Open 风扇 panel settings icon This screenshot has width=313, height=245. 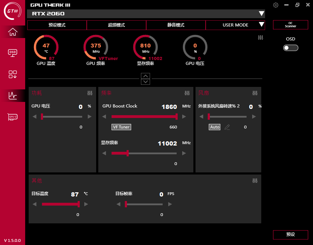pyautogui.click(x=255, y=93)
